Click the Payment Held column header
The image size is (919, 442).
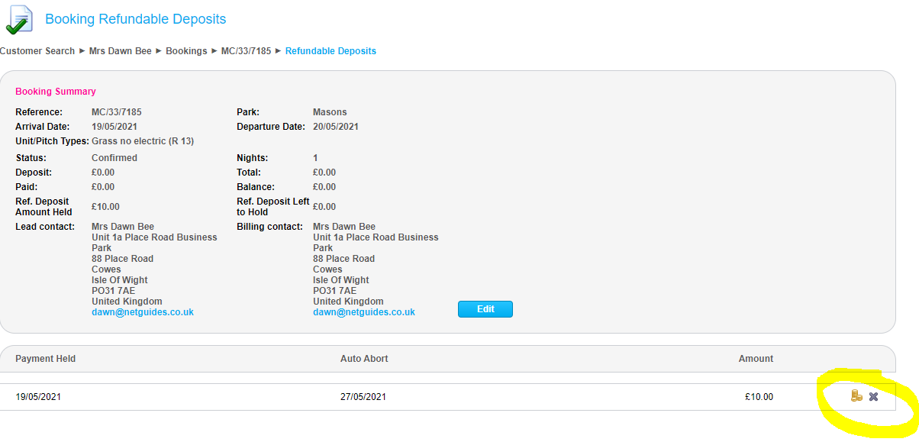46,359
